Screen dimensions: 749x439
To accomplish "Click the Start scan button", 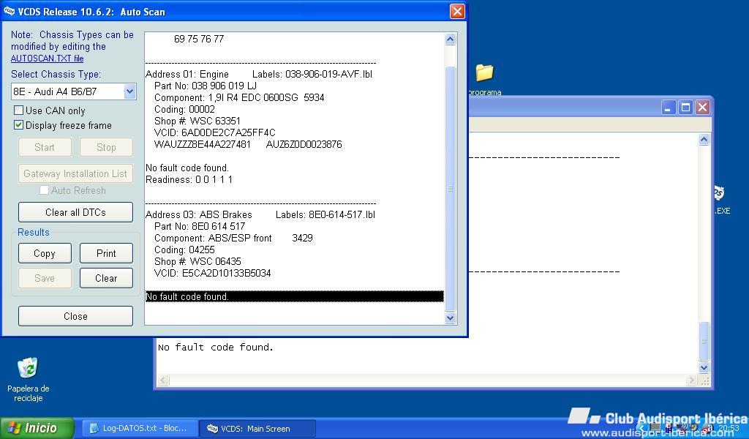I will pos(45,147).
